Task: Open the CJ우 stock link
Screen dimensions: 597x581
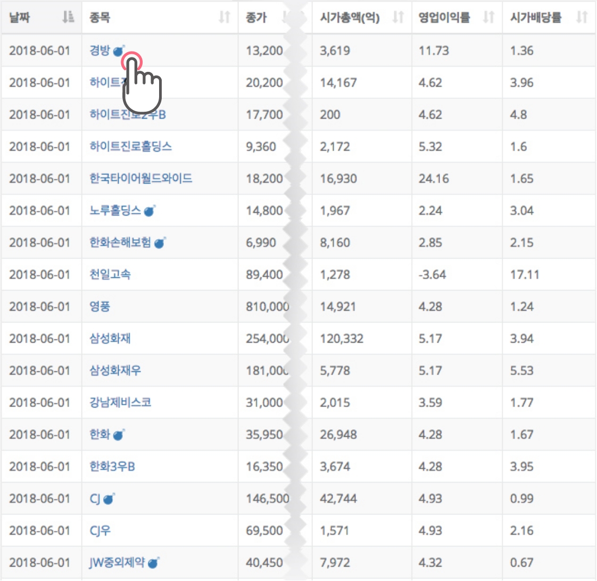Action: 100,530
